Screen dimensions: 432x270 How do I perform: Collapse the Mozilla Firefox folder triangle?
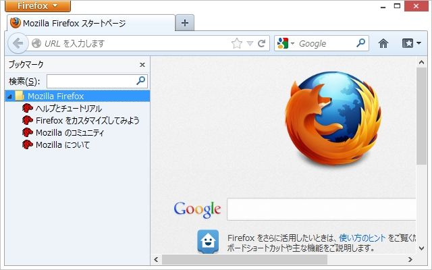click(x=9, y=97)
